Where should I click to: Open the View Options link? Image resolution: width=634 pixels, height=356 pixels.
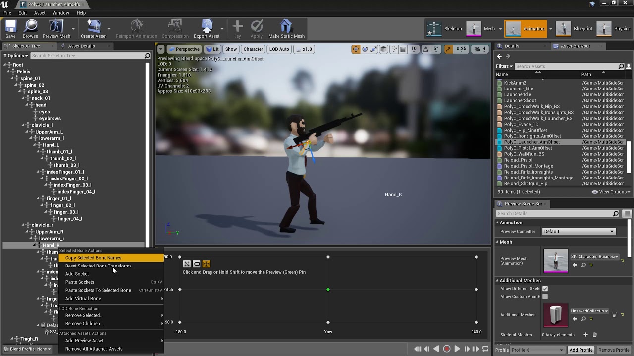[x=611, y=192]
